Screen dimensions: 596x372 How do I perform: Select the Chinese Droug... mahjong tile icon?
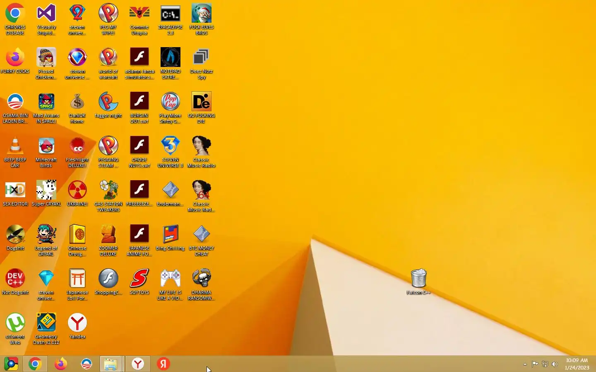click(77, 240)
